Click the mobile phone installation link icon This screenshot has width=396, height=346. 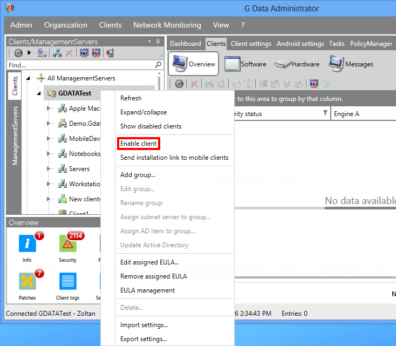pyautogui.click(x=110, y=53)
